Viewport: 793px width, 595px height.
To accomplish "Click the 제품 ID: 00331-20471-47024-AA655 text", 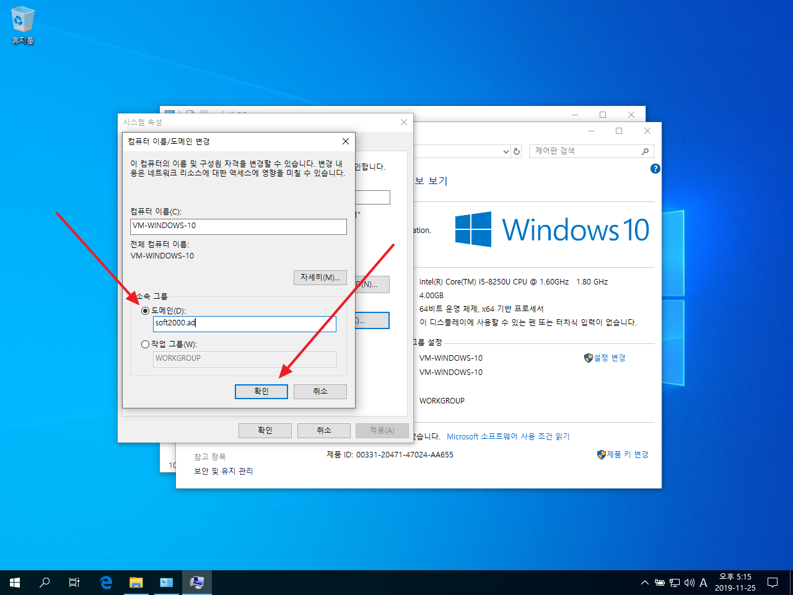I will click(390, 455).
